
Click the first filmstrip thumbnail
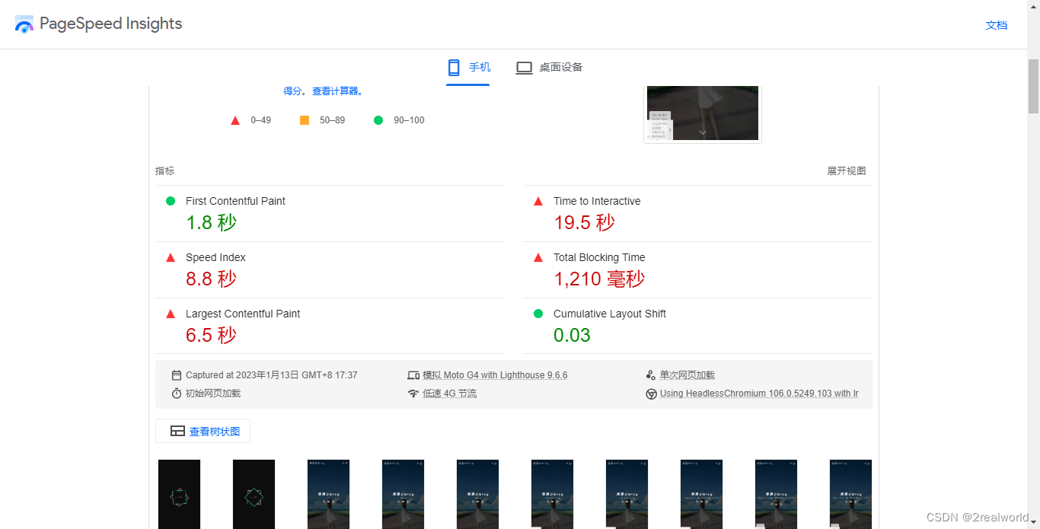[179, 493]
